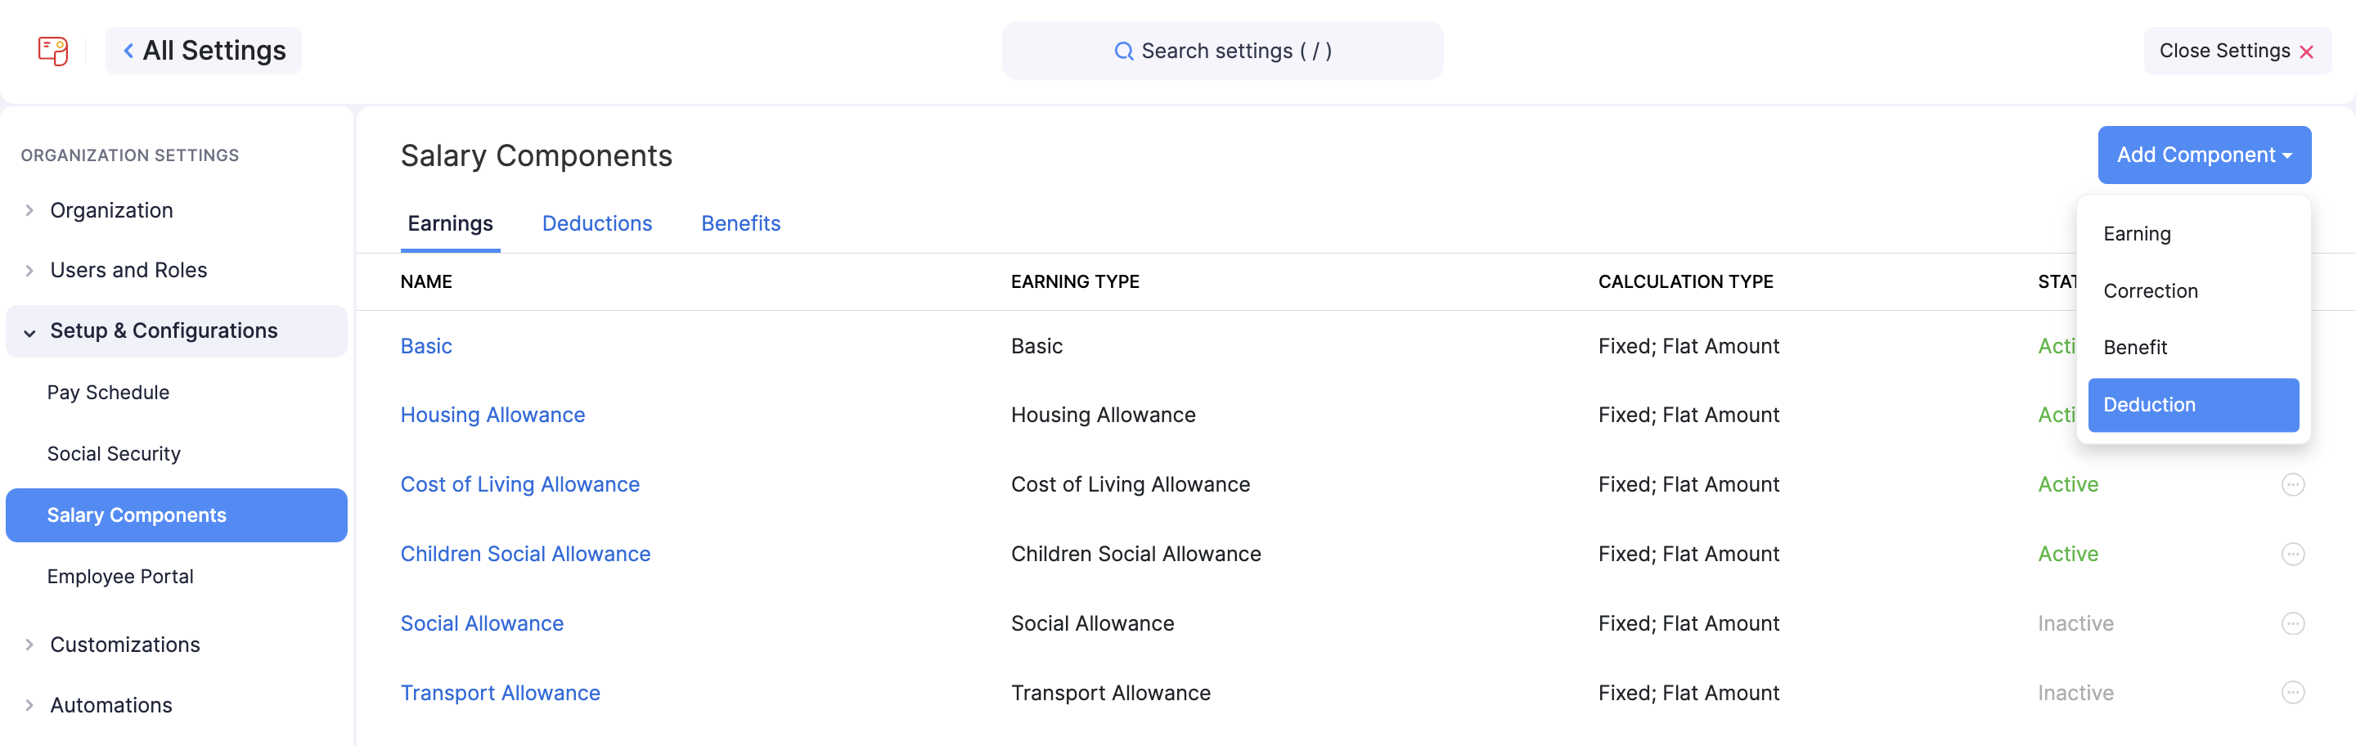
Task: Open the Housing Allowance component
Action: [x=493, y=414]
